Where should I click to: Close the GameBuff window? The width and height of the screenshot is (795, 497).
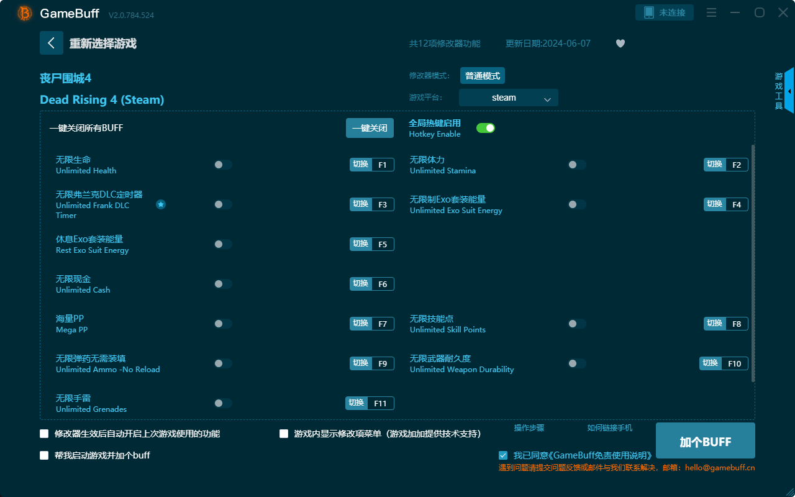783,12
